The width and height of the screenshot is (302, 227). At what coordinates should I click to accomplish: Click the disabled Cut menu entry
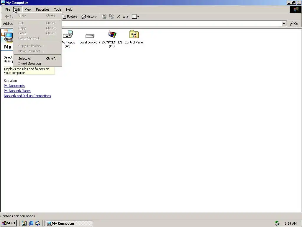pyautogui.click(x=37, y=23)
